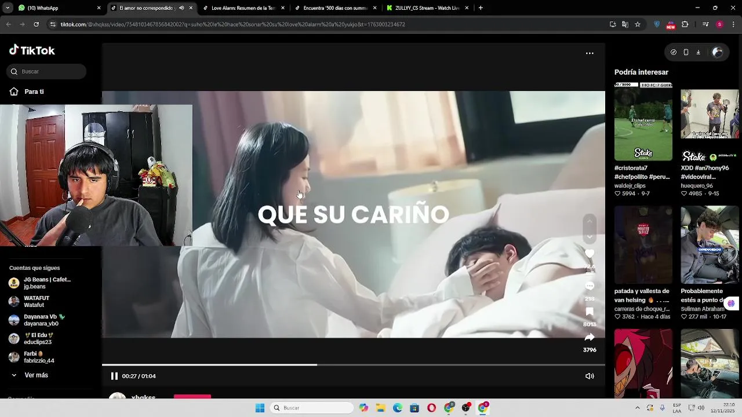Toggle the video volume speaker
This screenshot has height=417, width=742.
[590, 376]
